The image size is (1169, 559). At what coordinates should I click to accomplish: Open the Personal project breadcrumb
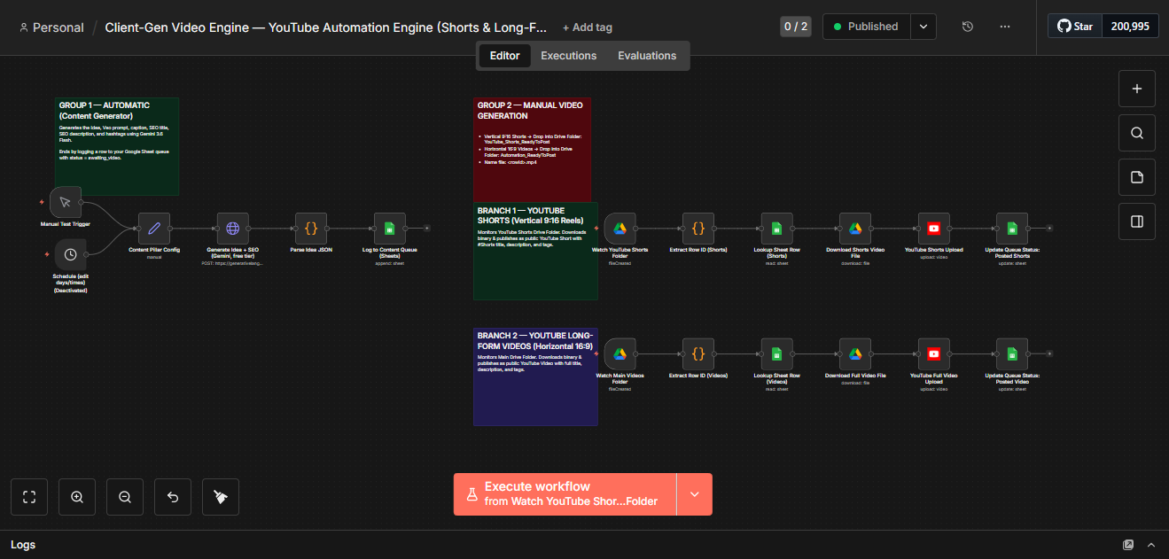pos(51,27)
